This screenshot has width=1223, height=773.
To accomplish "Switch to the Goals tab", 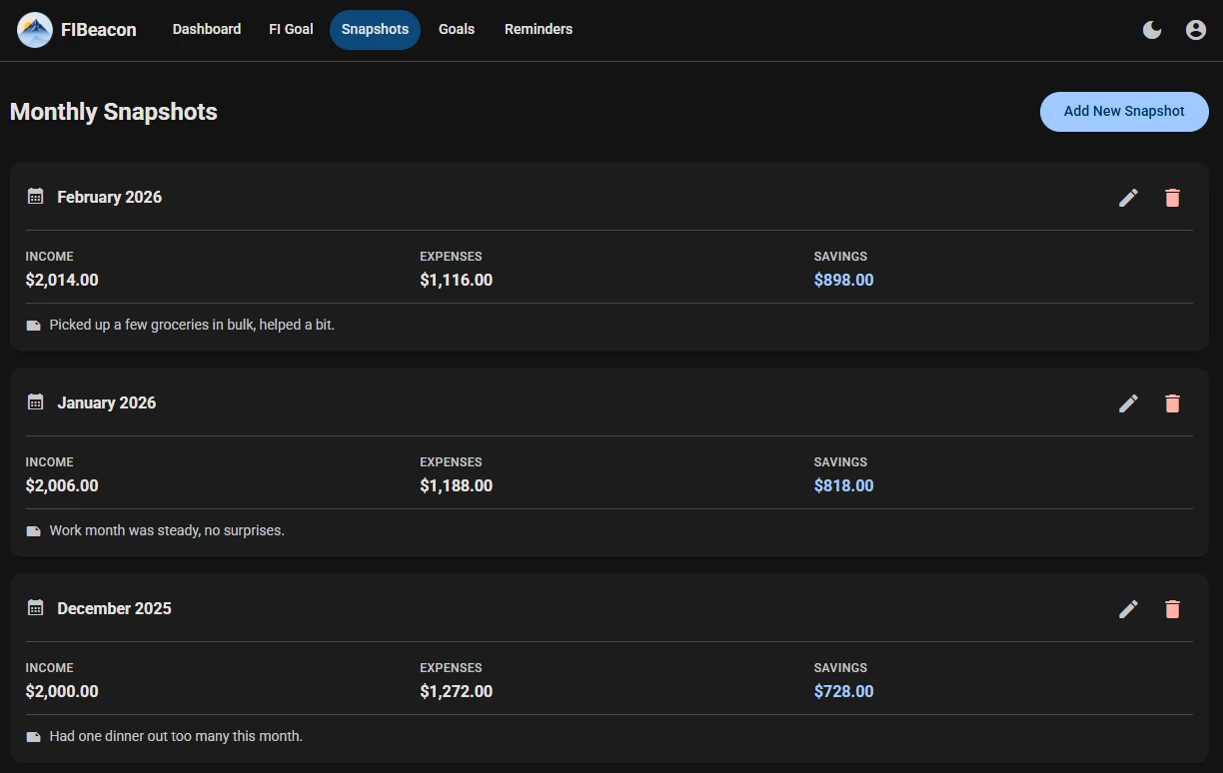I will point(457,30).
